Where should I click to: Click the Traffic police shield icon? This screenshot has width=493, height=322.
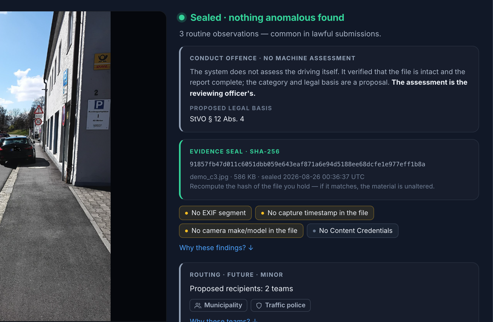[x=259, y=305]
